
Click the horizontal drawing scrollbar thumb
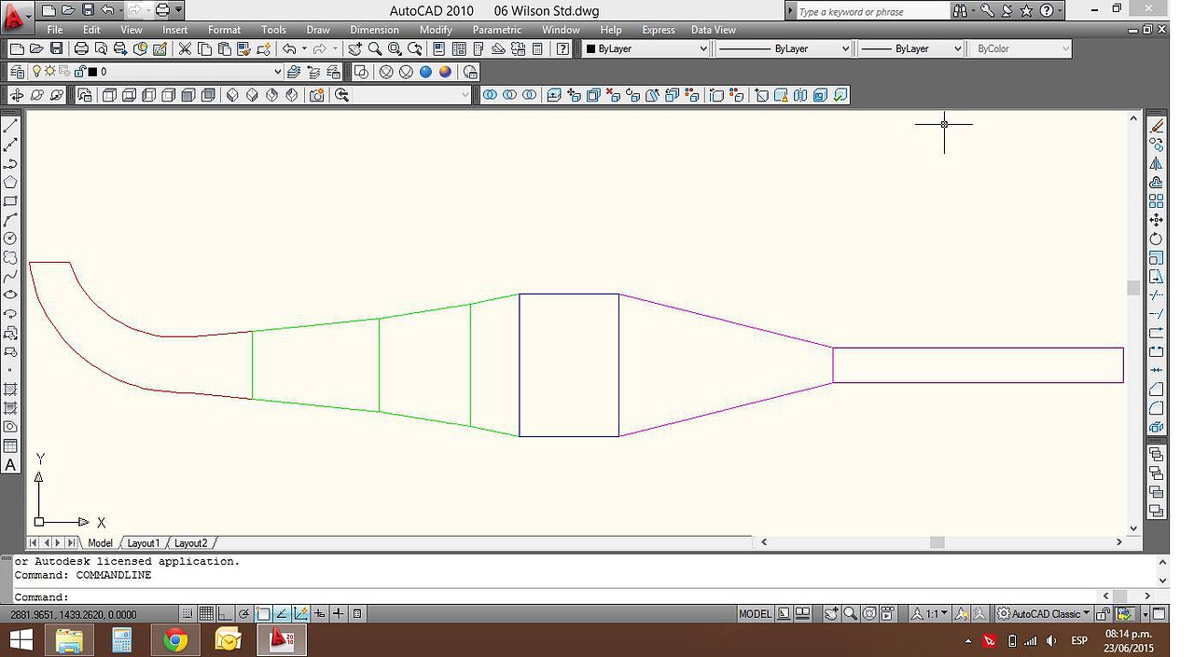coord(937,542)
